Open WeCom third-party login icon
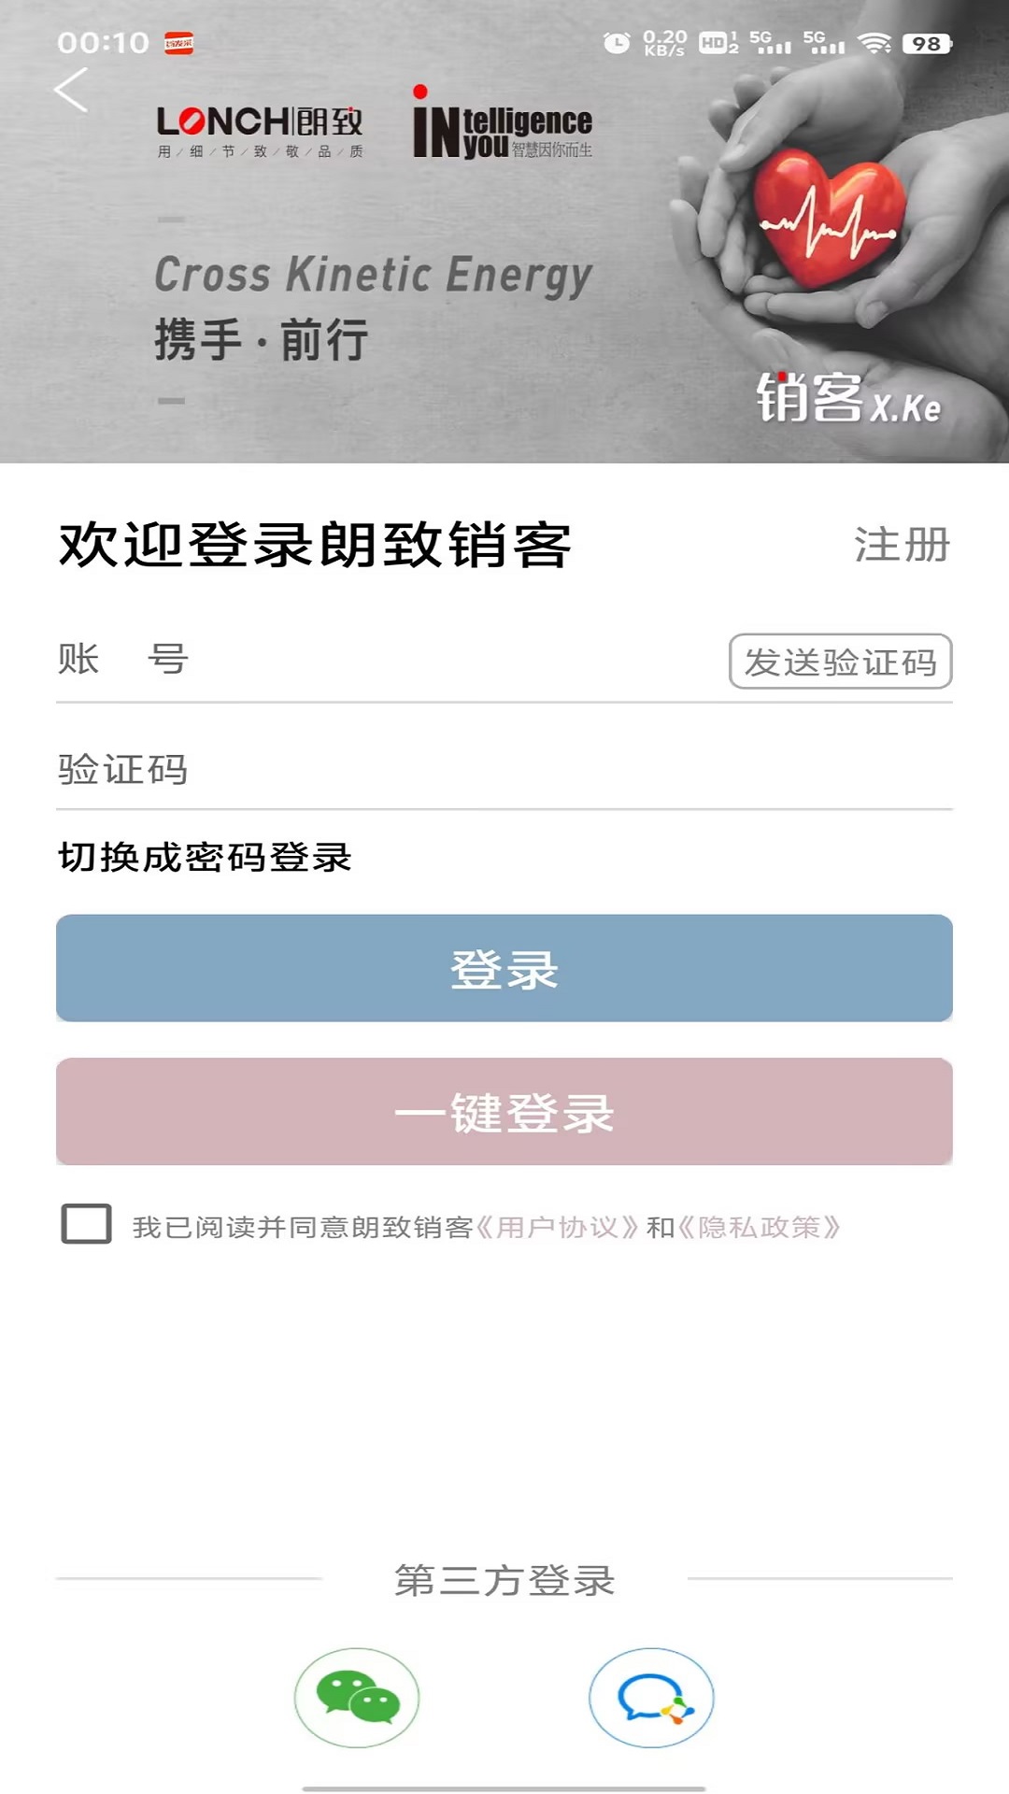 point(651,1697)
